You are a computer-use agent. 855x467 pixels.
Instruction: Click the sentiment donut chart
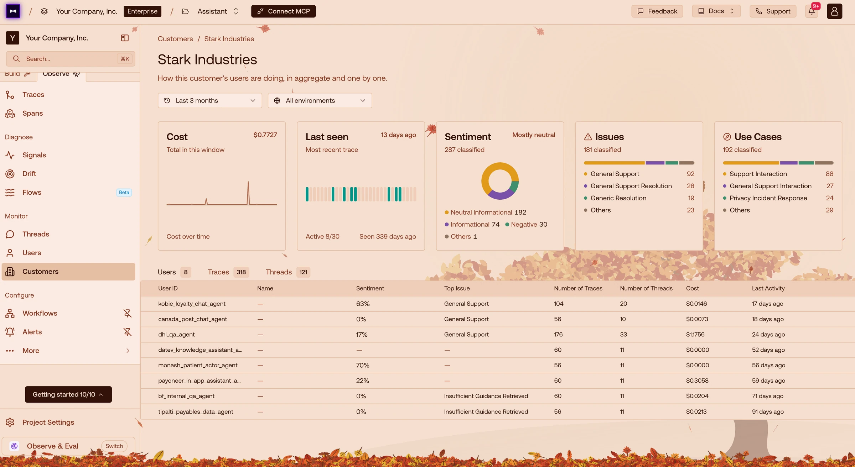pyautogui.click(x=500, y=181)
